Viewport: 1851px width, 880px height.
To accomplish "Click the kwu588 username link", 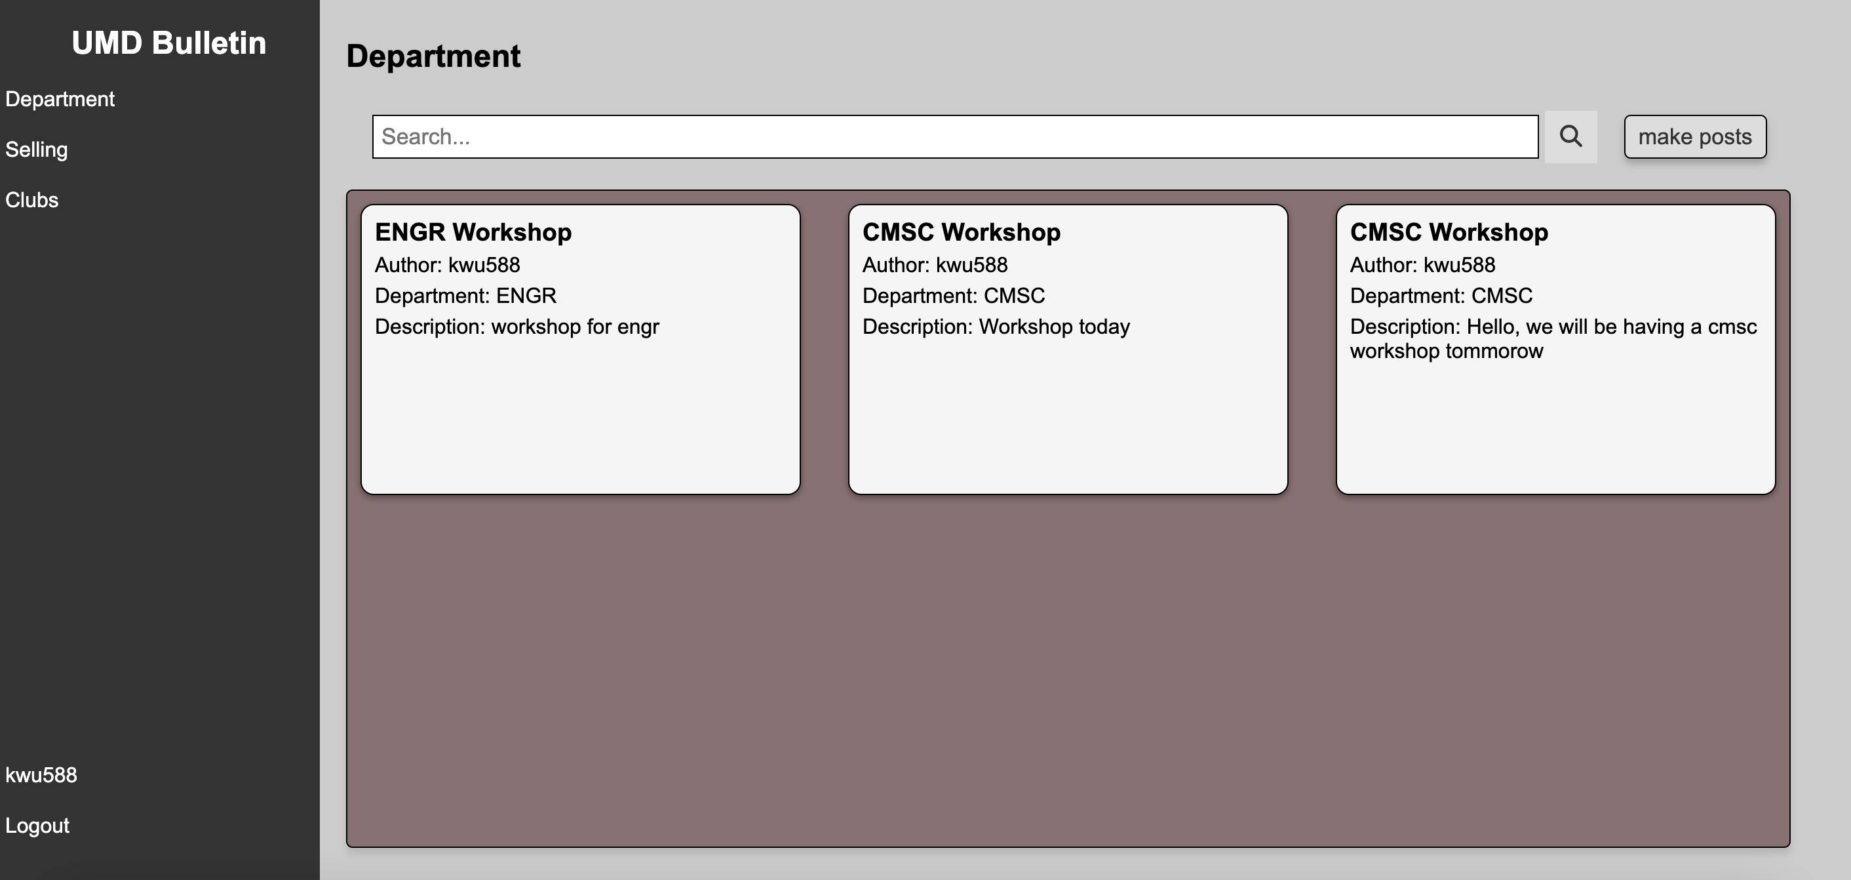I will [x=41, y=775].
